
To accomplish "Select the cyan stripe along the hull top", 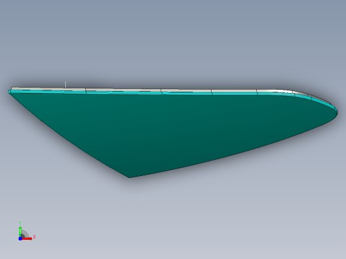I will tap(155, 93).
